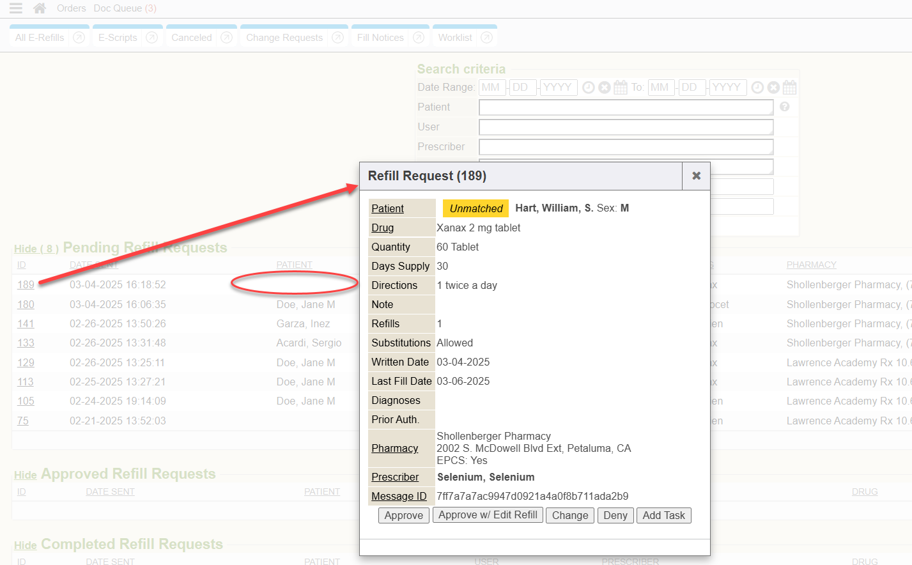Click pop-out arrow icon next to Worklist
Screen dimensions: 912x565
coord(486,38)
